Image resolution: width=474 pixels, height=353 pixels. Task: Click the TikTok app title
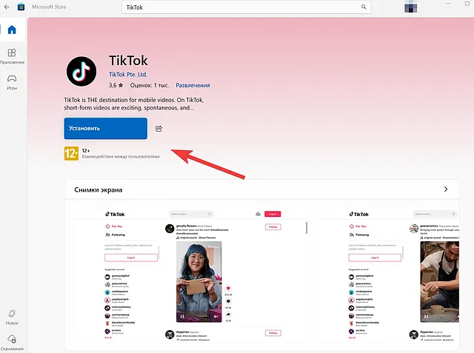tap(128, 61)
